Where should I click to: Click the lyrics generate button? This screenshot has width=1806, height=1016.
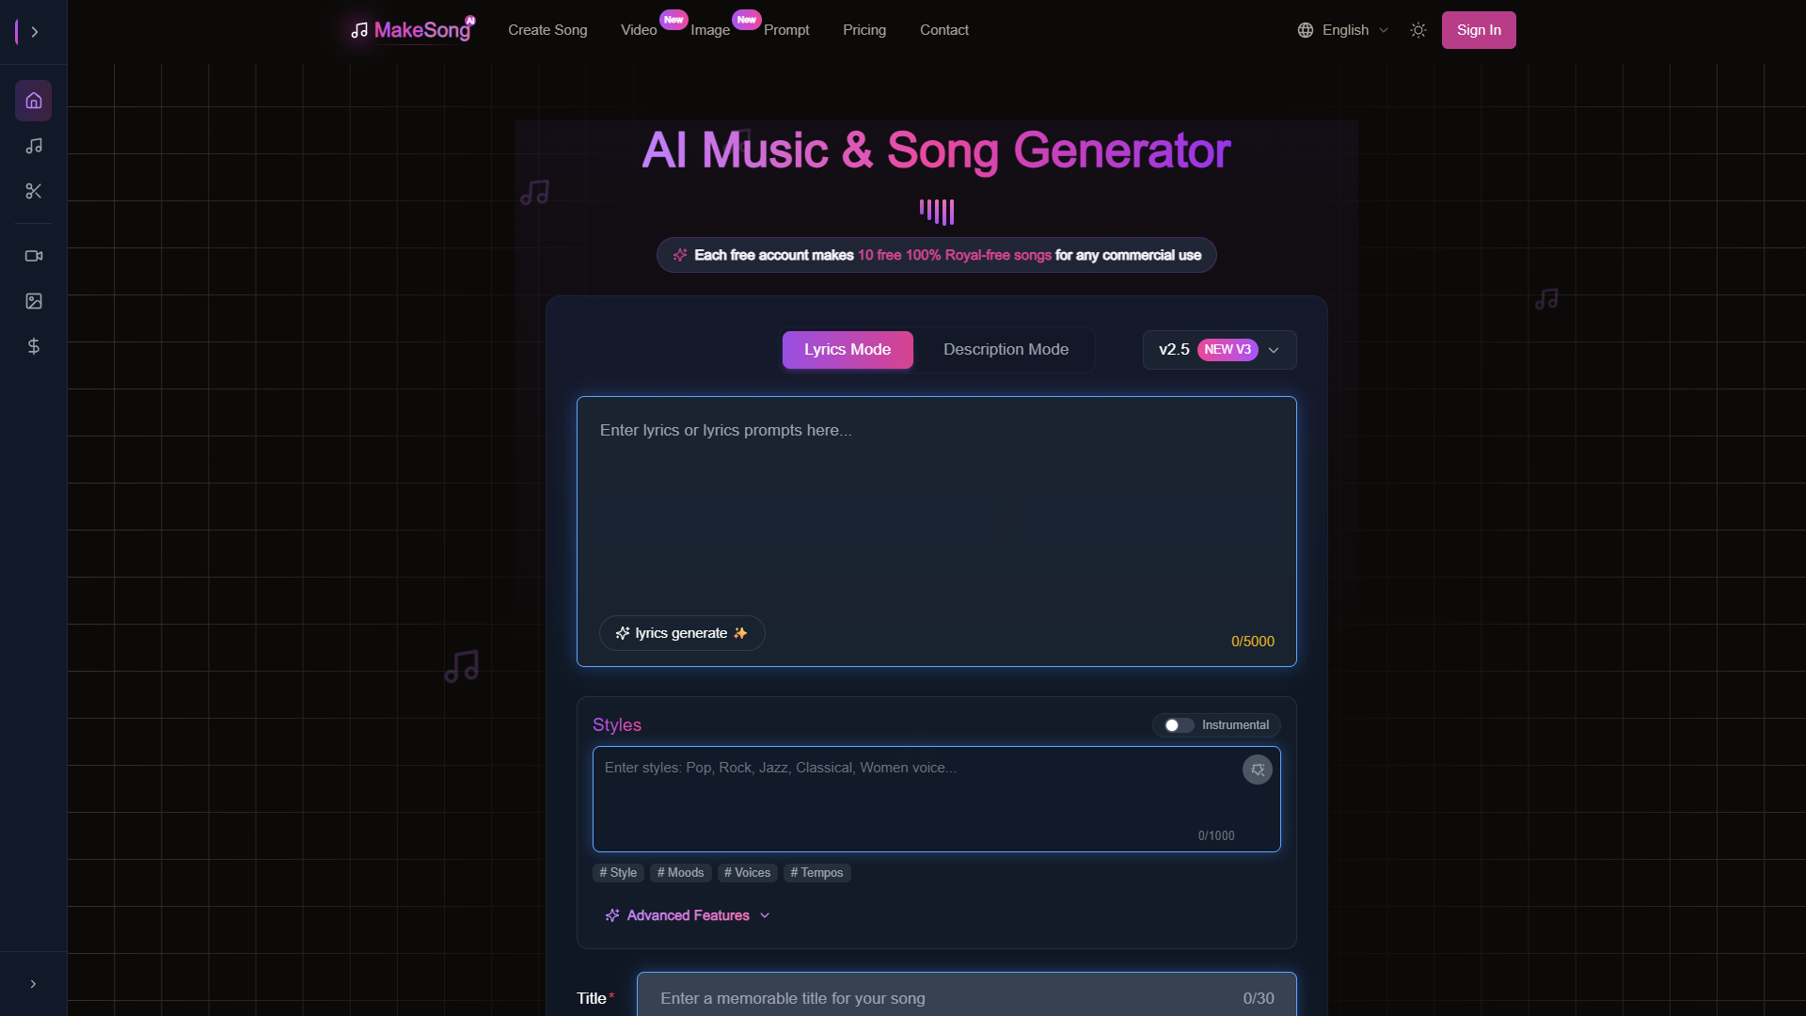point(682,633)
